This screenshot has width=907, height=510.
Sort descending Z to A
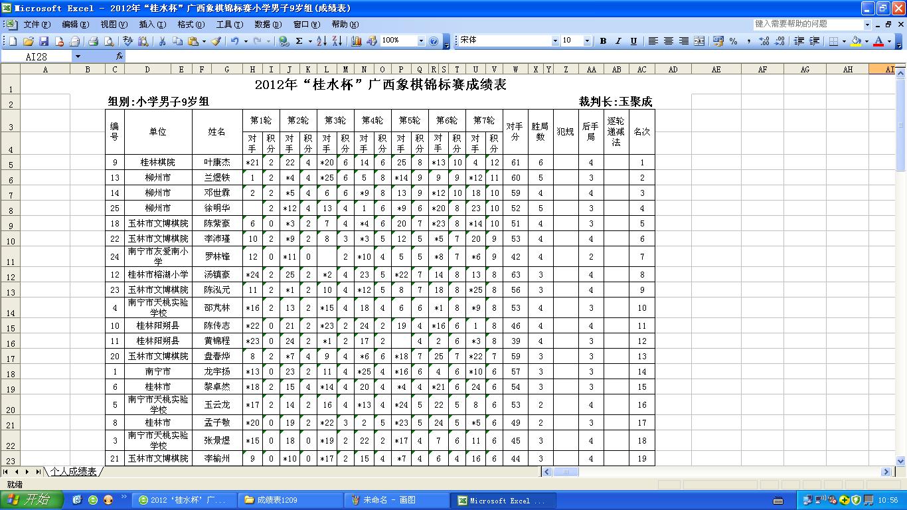pos(337,41)
